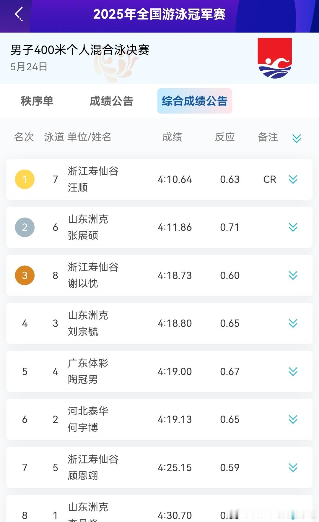Expand details for 张展硕's result
Screen dimensions: 319x522
pyautogui.click(x=293, y=227)
